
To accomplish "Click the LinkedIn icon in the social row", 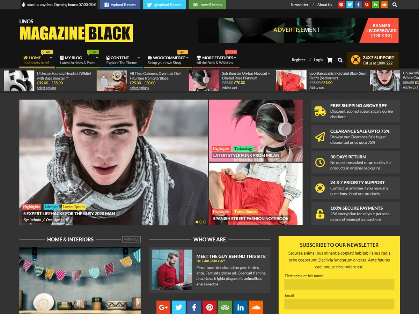I will [241, 307].
